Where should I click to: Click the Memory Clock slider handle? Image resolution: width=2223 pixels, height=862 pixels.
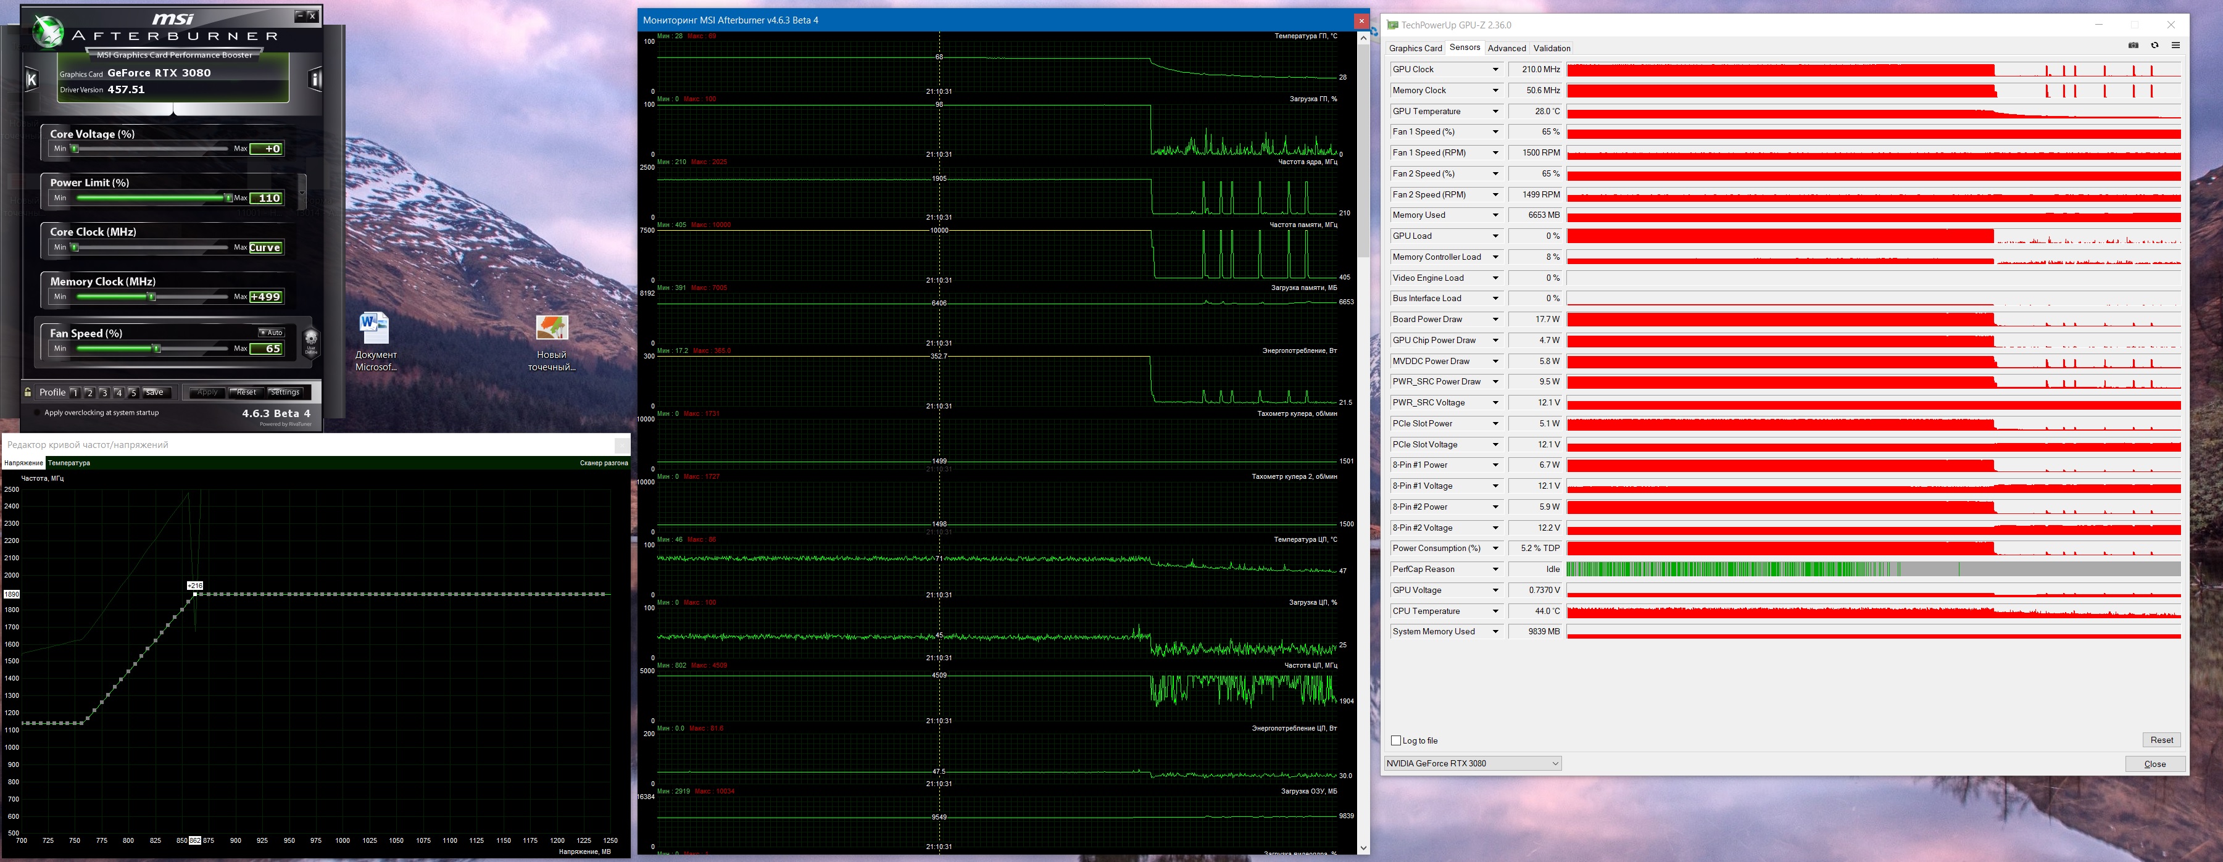(x=152, y=297)
